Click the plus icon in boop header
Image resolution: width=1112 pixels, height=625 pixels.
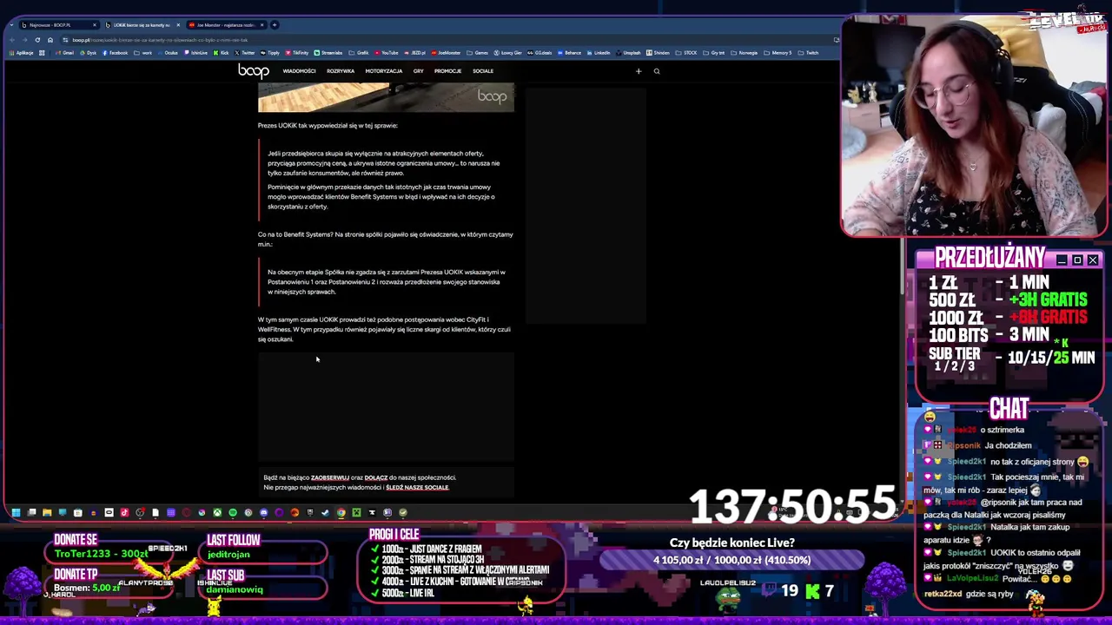639,71
